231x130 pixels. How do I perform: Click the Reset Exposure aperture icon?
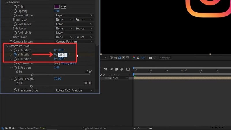coord(138,57)
